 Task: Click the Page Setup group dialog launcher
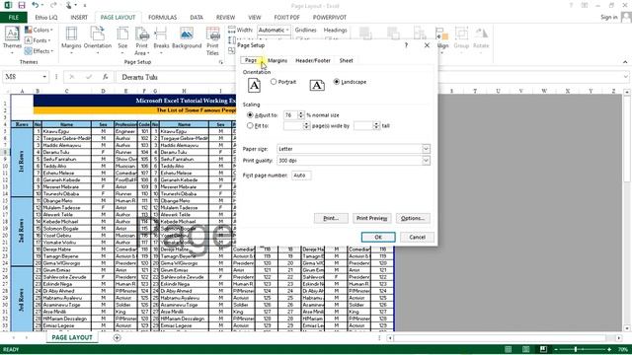coord(221,62)
